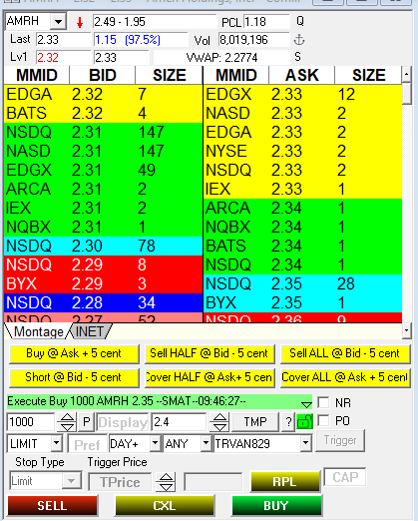Click the red SELL button

pos(52,506)
